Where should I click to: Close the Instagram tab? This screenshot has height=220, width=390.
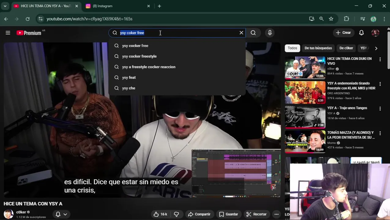149,6
